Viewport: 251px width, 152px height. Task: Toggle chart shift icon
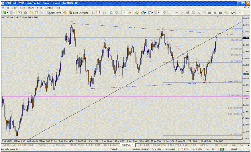point(129,13)
